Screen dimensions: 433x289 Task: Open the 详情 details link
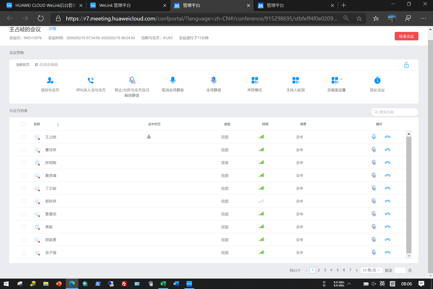(52, 29)
